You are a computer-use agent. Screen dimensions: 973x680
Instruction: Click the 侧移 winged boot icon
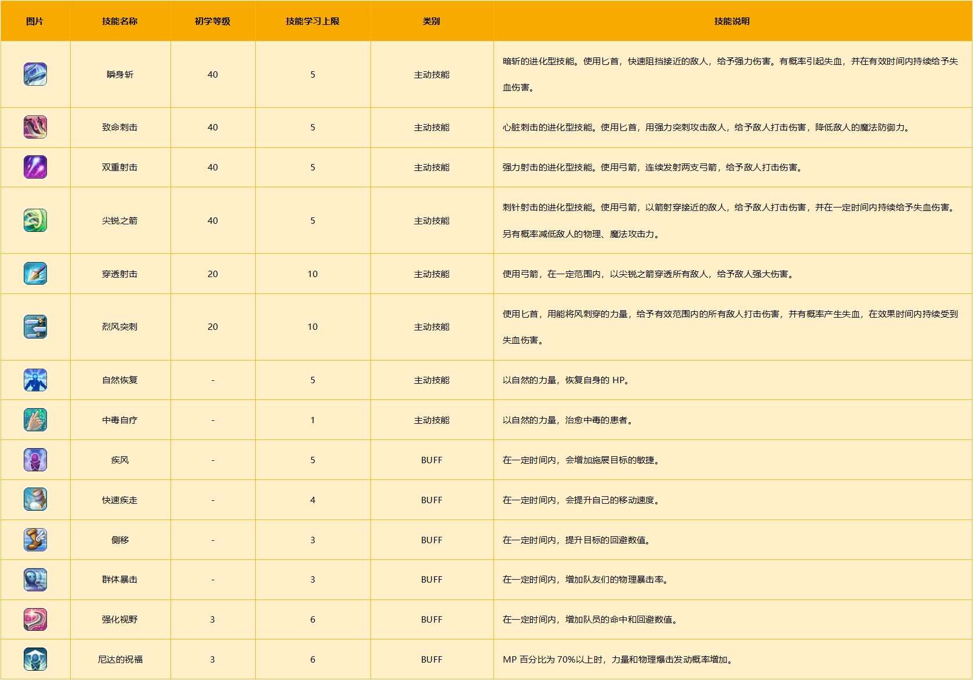35,540
